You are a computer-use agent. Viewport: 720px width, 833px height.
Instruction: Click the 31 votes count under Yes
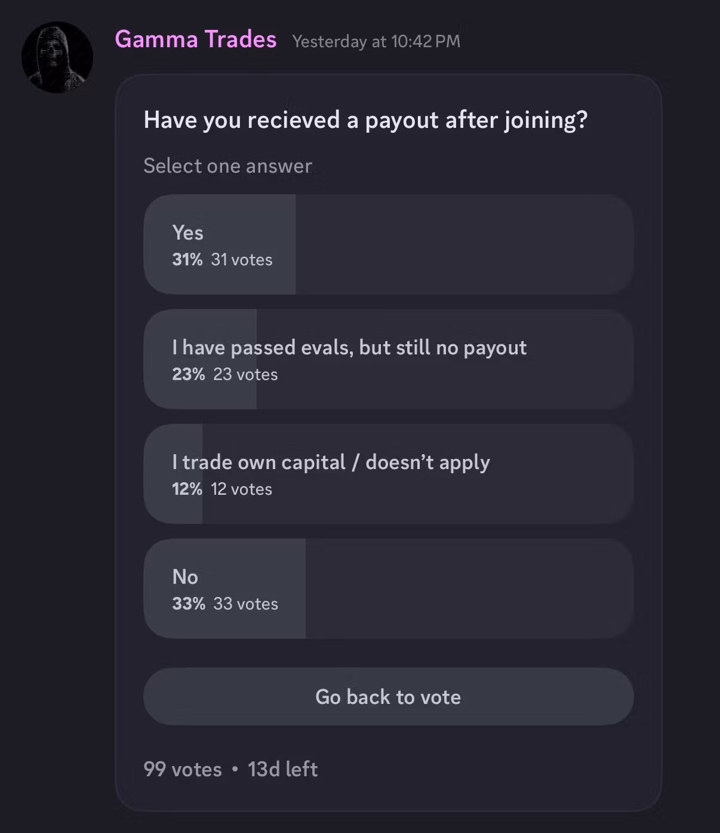242,259
